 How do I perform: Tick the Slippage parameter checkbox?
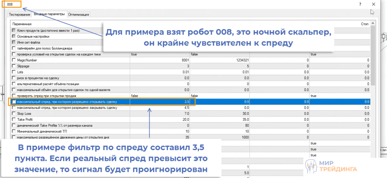14,66
